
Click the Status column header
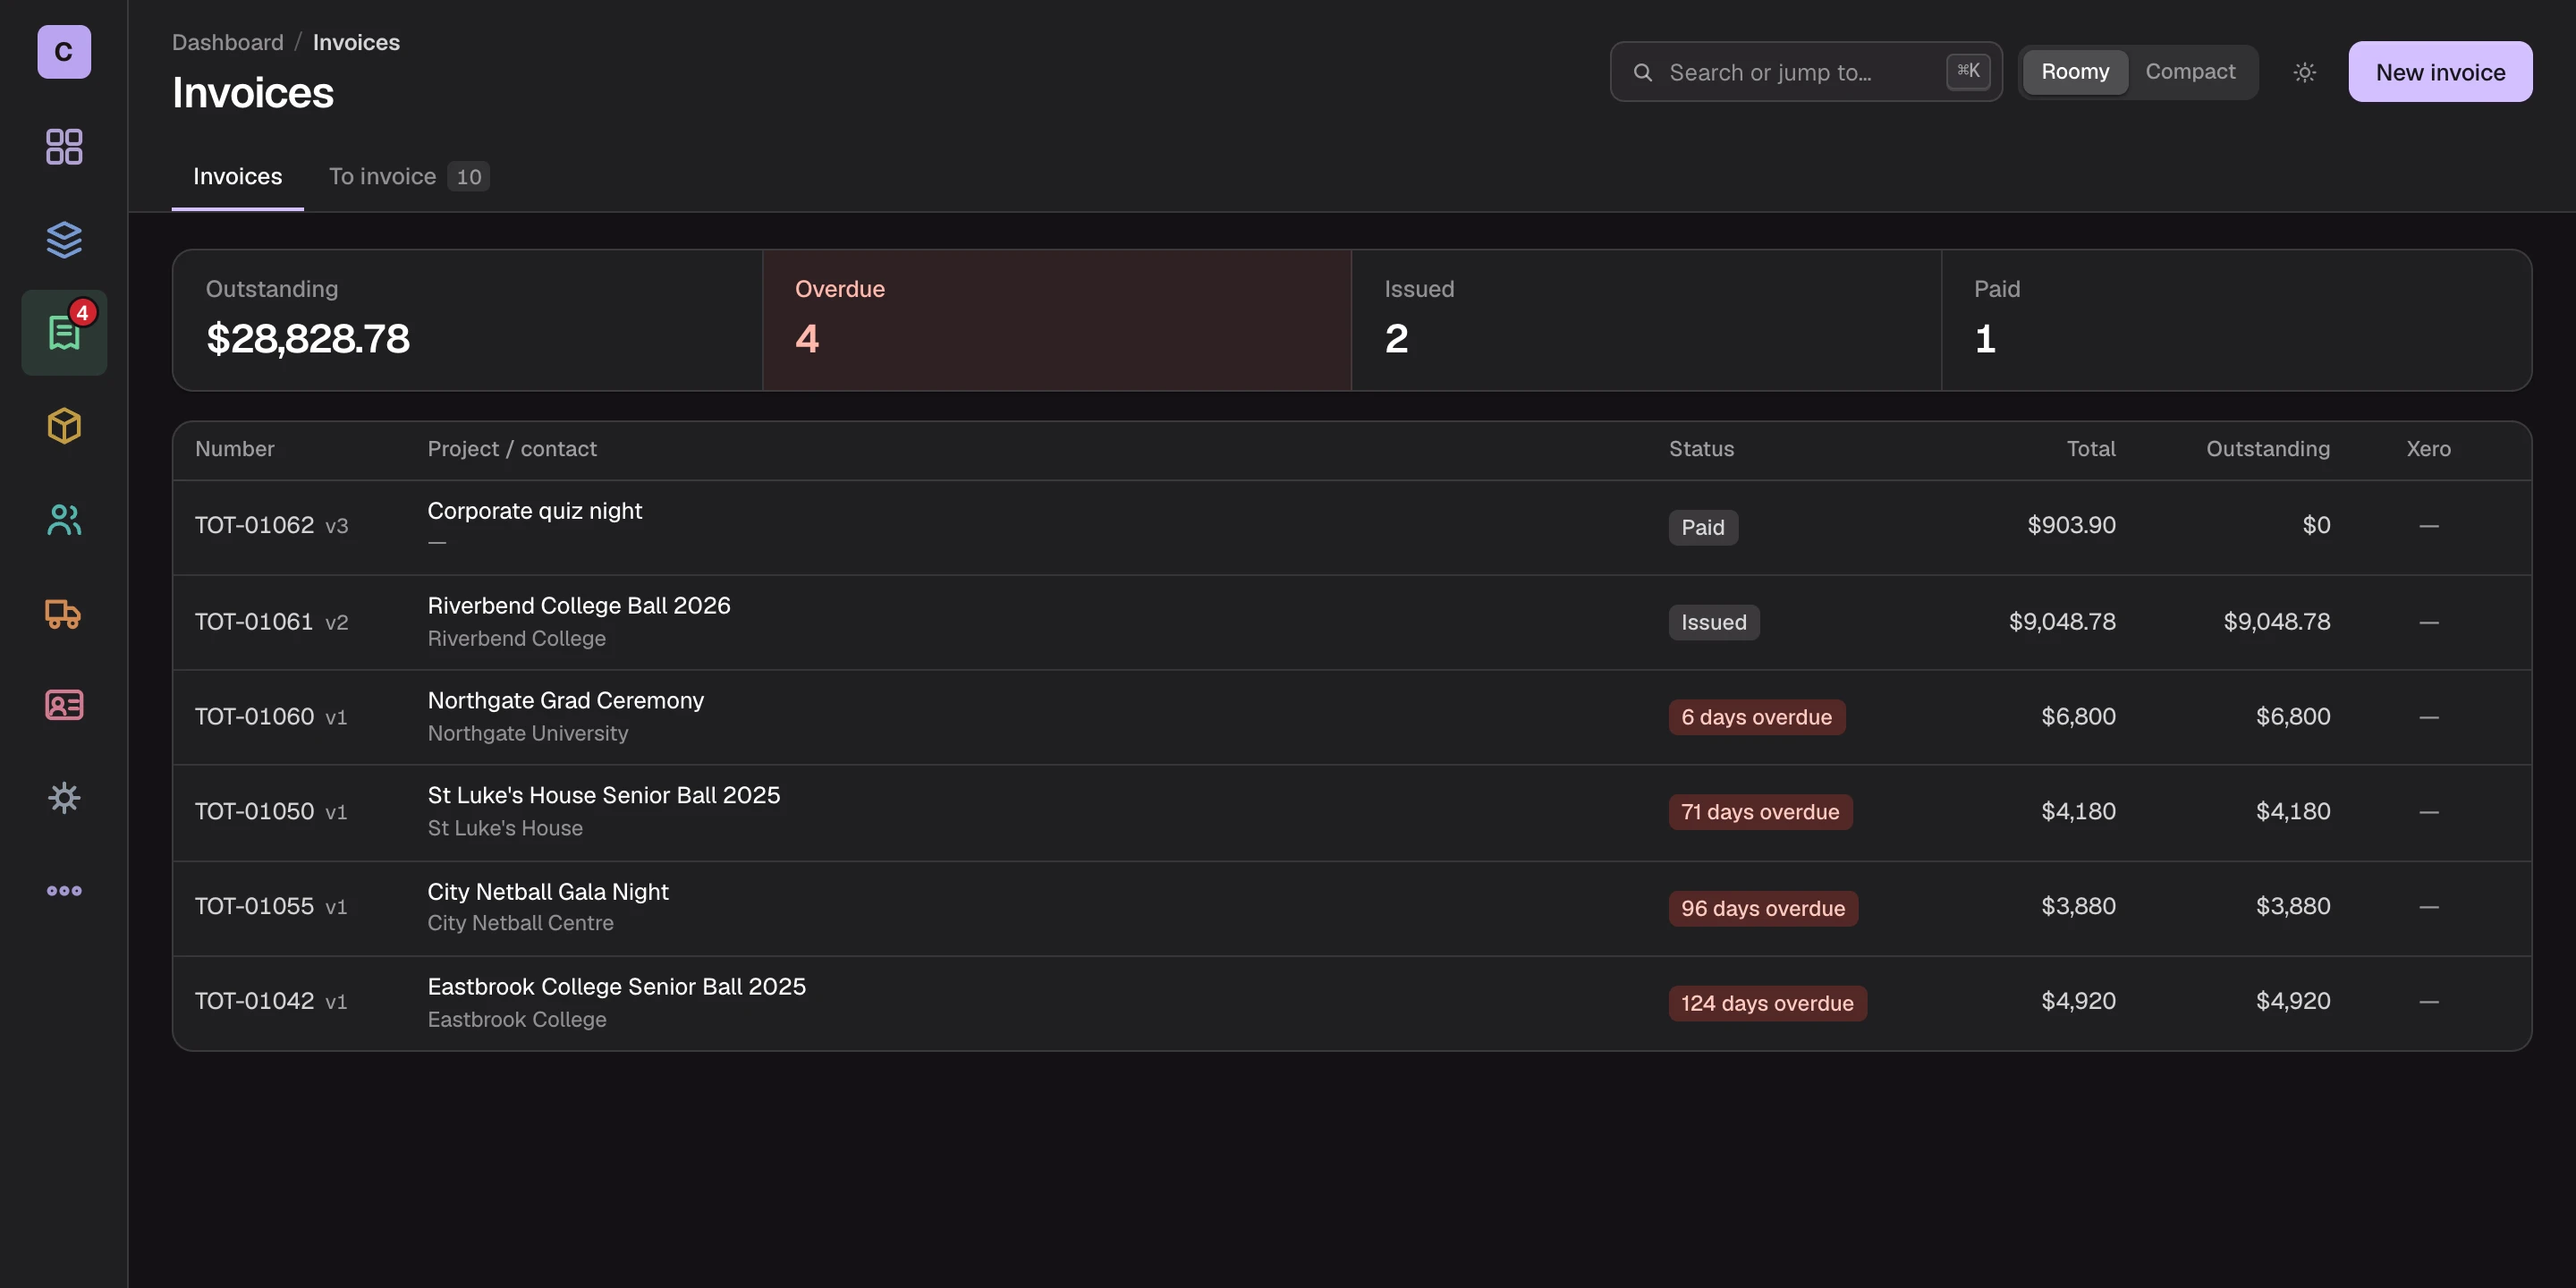pos(1701,449)
